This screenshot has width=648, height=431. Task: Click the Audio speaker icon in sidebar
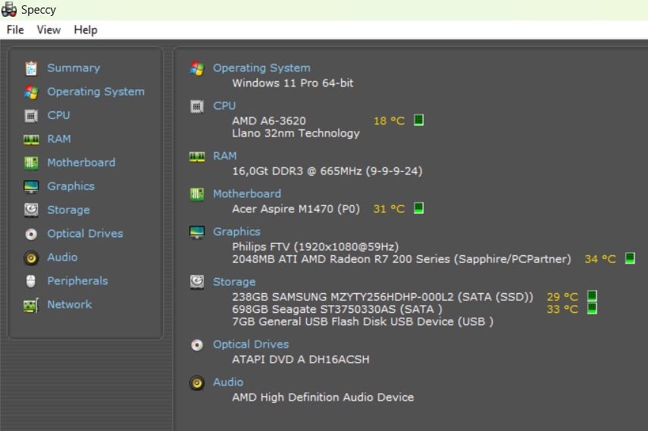point(31,258)
